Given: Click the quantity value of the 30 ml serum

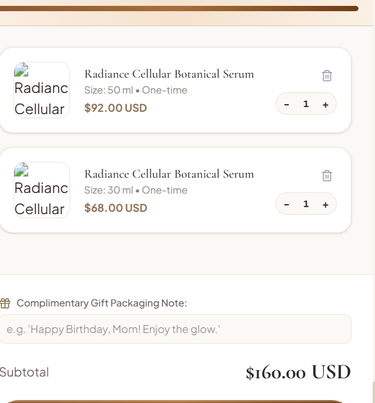Looking at the screenshot, I should tap(306, 204).
